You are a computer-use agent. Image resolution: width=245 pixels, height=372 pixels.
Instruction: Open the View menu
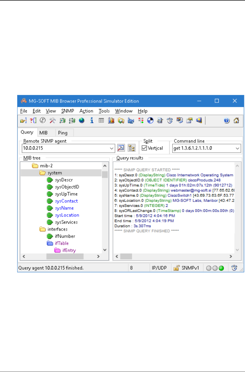point(51,111)
